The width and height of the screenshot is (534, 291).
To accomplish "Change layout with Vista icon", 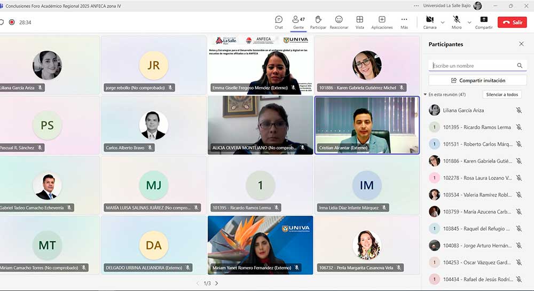I will (x=360, y=22).
